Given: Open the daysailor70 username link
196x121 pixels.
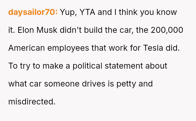Looking at the screenshot, I should (33, 12).
